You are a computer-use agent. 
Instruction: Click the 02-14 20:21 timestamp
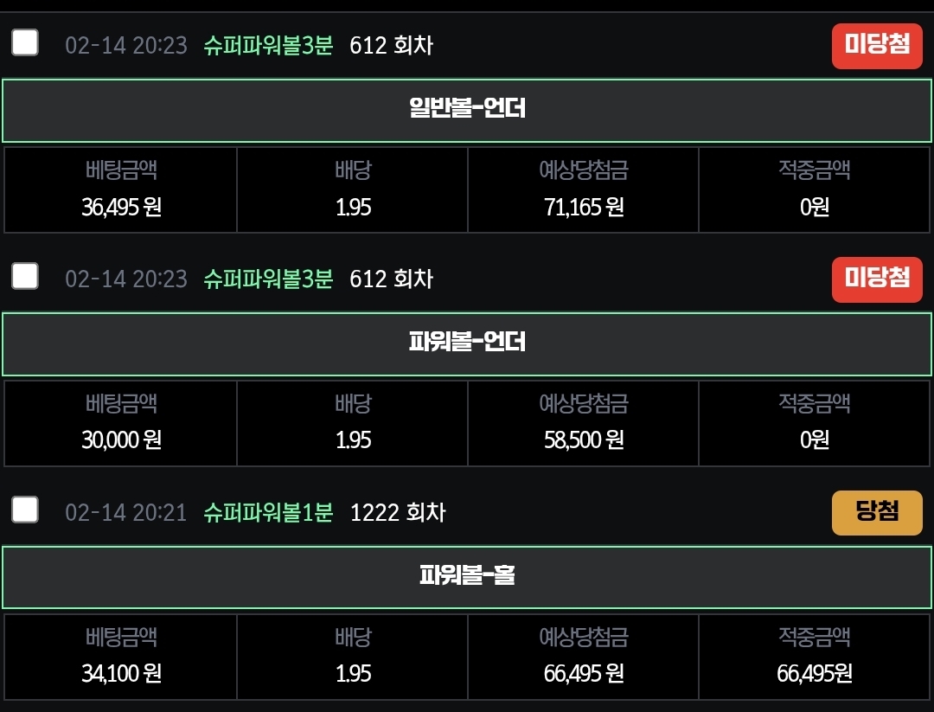pyautogui.click(x=125, y=512)
